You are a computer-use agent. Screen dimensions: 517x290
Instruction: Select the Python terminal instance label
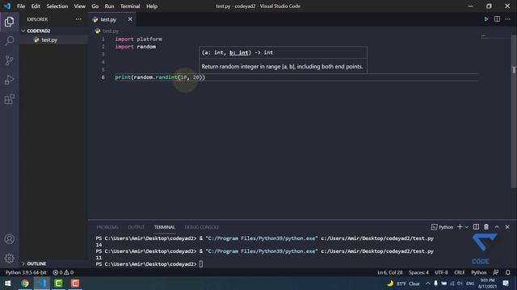click(442, 227)
